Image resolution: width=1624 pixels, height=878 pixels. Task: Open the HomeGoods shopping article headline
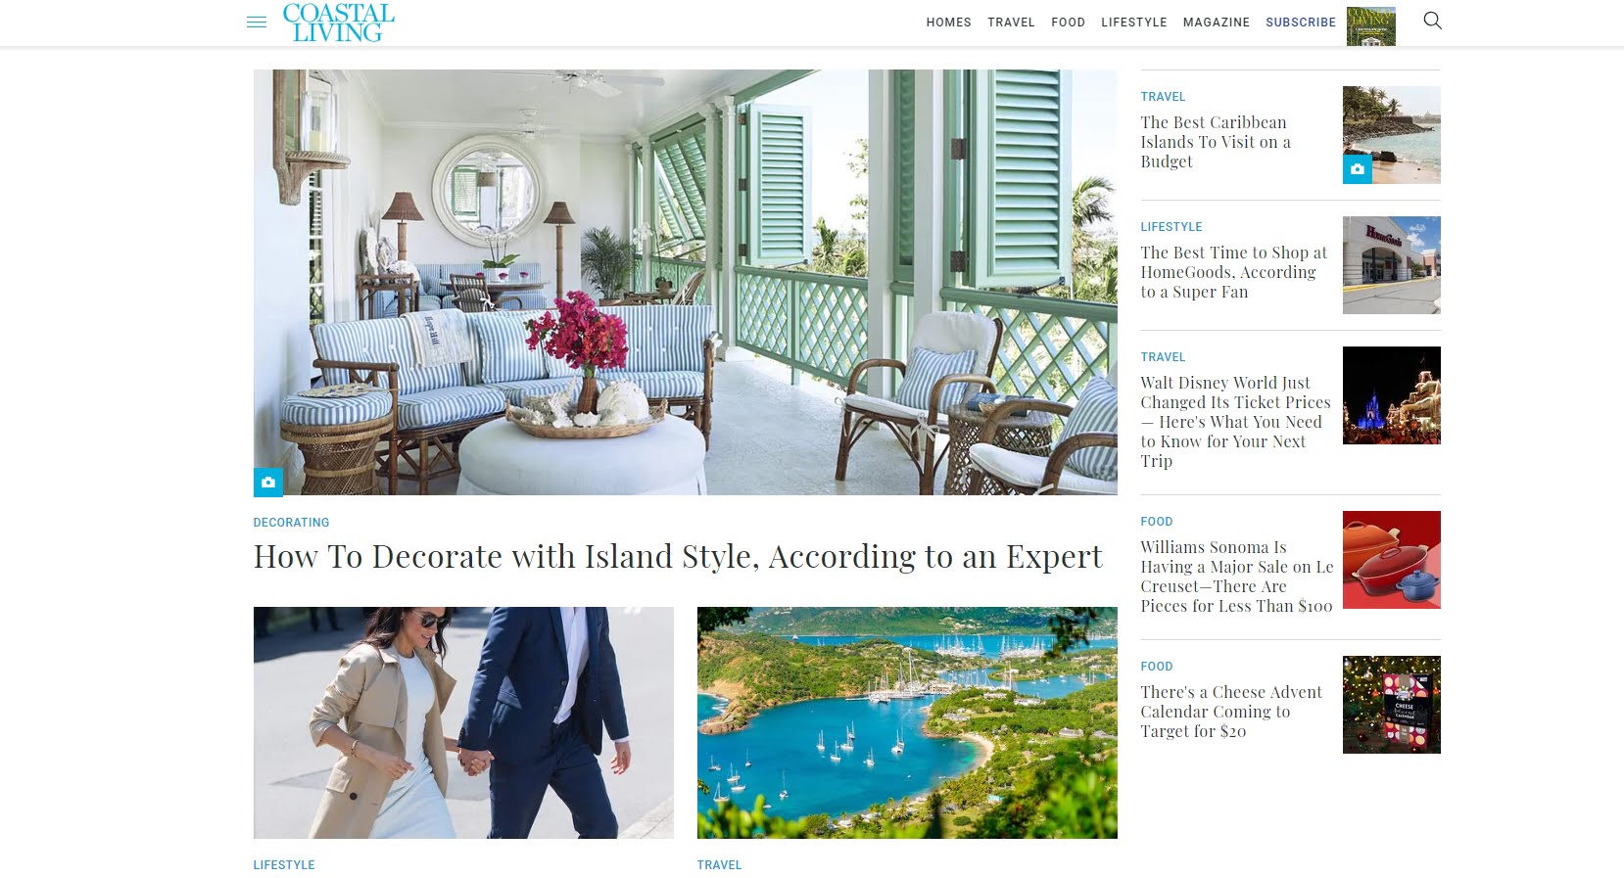1233,272
